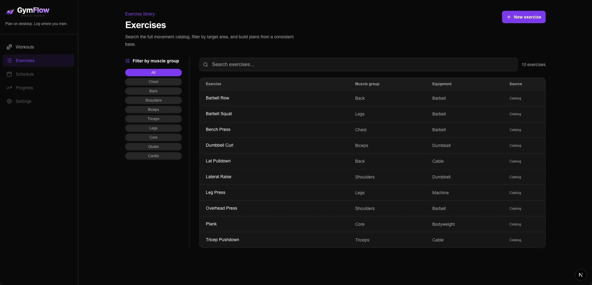Click the 10 exercises count label
The image size is (592, 285).
(x=533, y=65)
